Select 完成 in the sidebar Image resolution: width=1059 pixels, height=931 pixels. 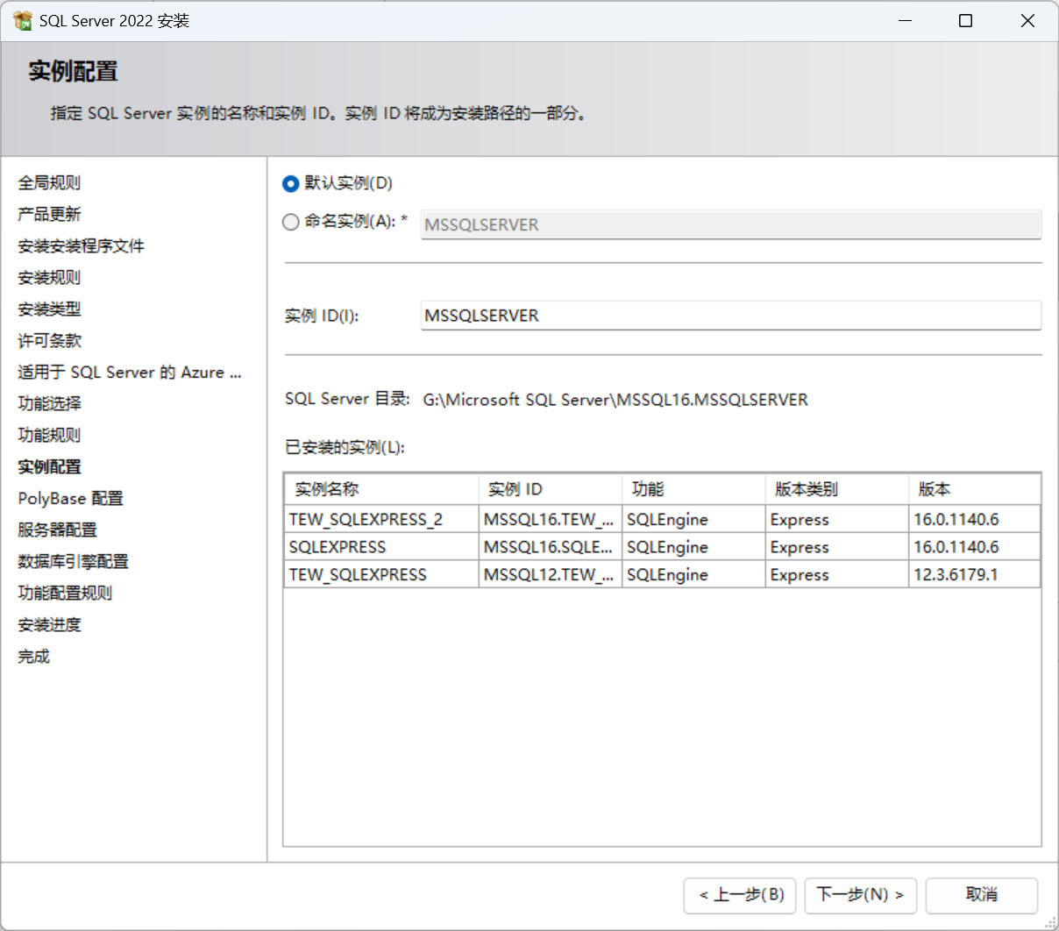coord(33,656)
